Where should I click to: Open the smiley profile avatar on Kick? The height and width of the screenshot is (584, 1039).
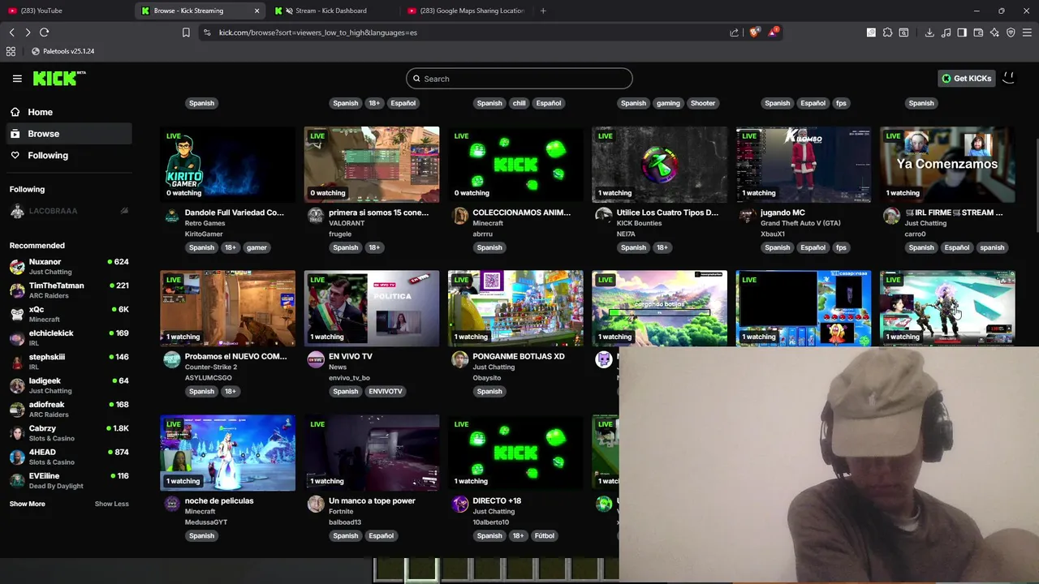1009,79
